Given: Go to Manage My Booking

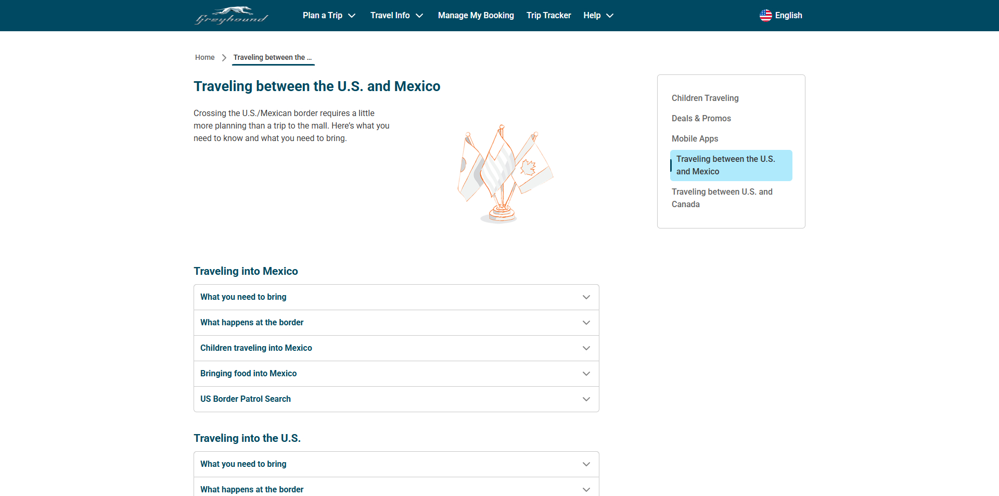Looking at the screenshot, I should click(476, 16).
